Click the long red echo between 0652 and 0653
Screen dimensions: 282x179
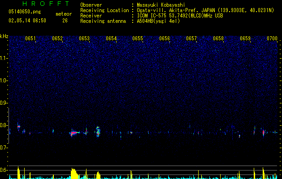point(74,133)
